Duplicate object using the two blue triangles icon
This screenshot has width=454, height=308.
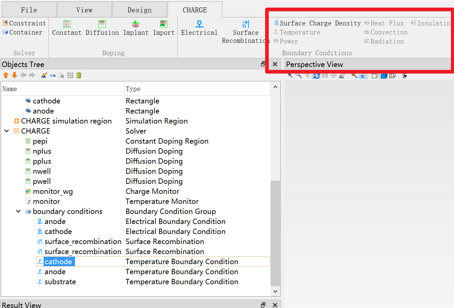point(53,75)
